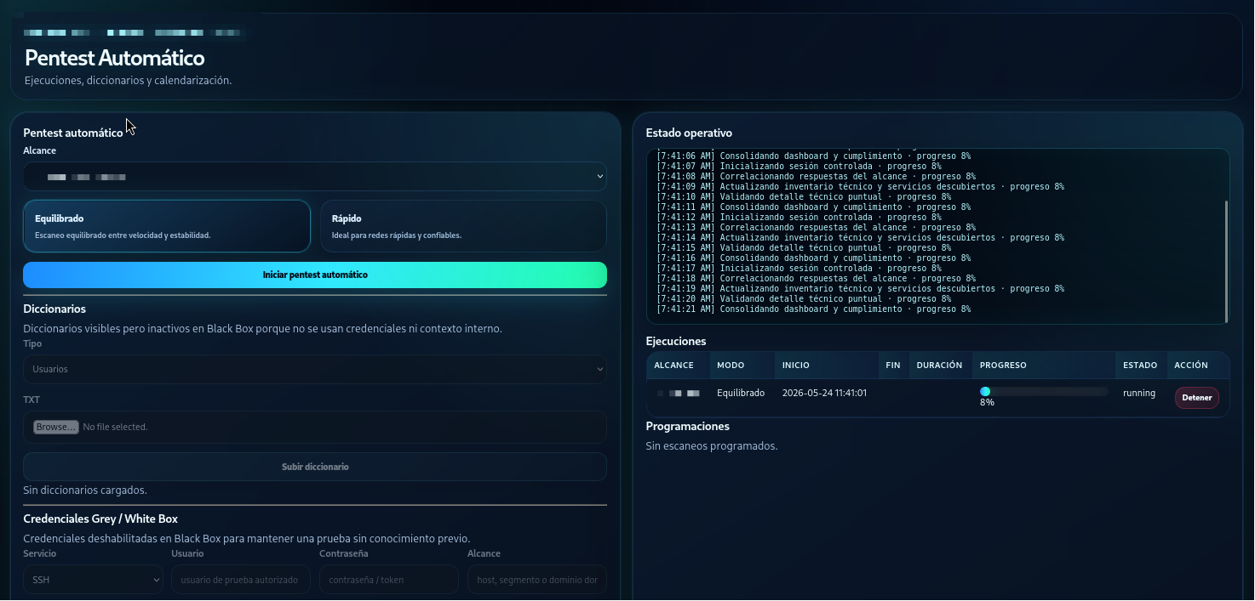
Task: Focus the usuario de prueba autorizado field
Action: (x=241, y=580)
